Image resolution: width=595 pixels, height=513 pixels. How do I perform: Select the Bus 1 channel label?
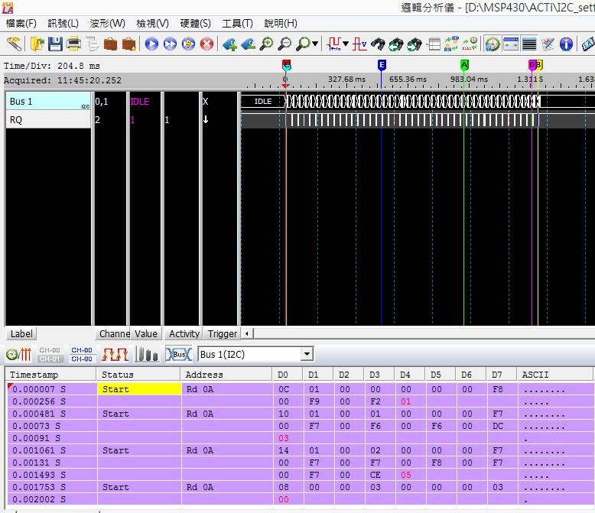tap(44, 101)
